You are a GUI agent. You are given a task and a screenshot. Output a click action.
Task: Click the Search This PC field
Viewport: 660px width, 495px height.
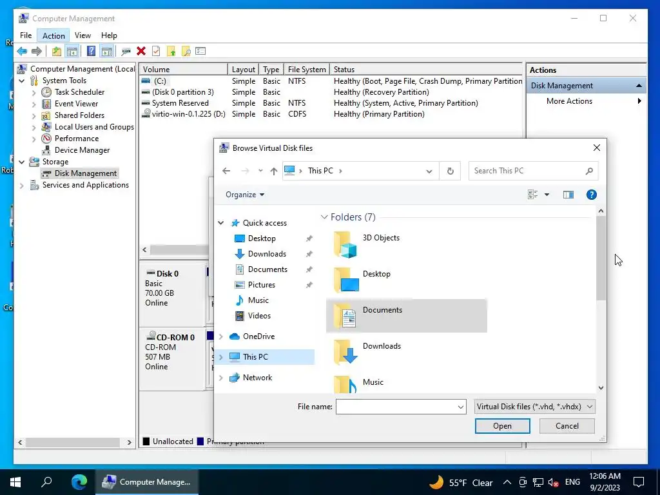(x=533, y=171)
